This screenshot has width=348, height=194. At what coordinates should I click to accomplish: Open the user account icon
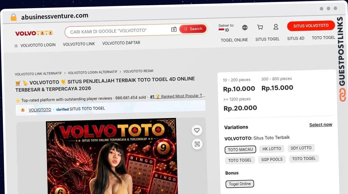click(x=276, y=27)
